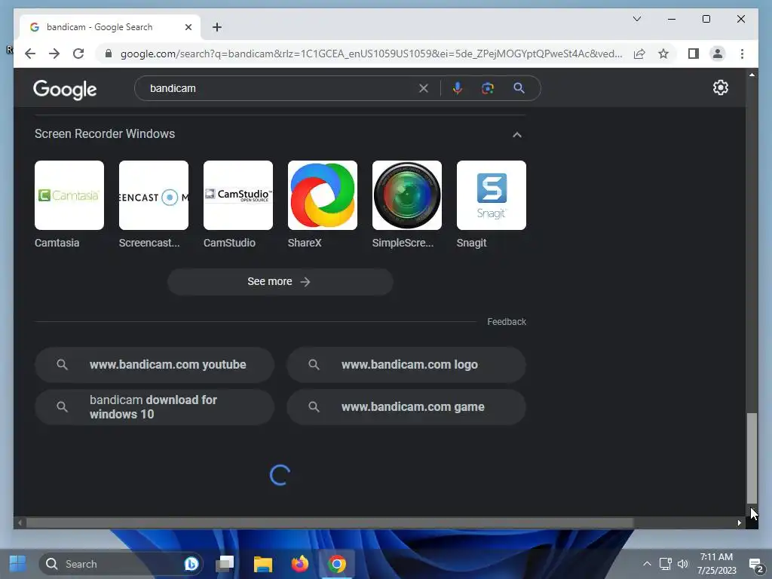Open the Windows Start menu
772x579 pixels.
(x=18, y=564)
